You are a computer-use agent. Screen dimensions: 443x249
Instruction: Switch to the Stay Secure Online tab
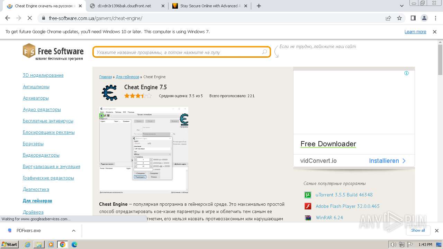pos(210,6)
